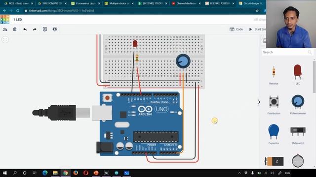
Task: Select the Resistor component
Action: [274, 75]
